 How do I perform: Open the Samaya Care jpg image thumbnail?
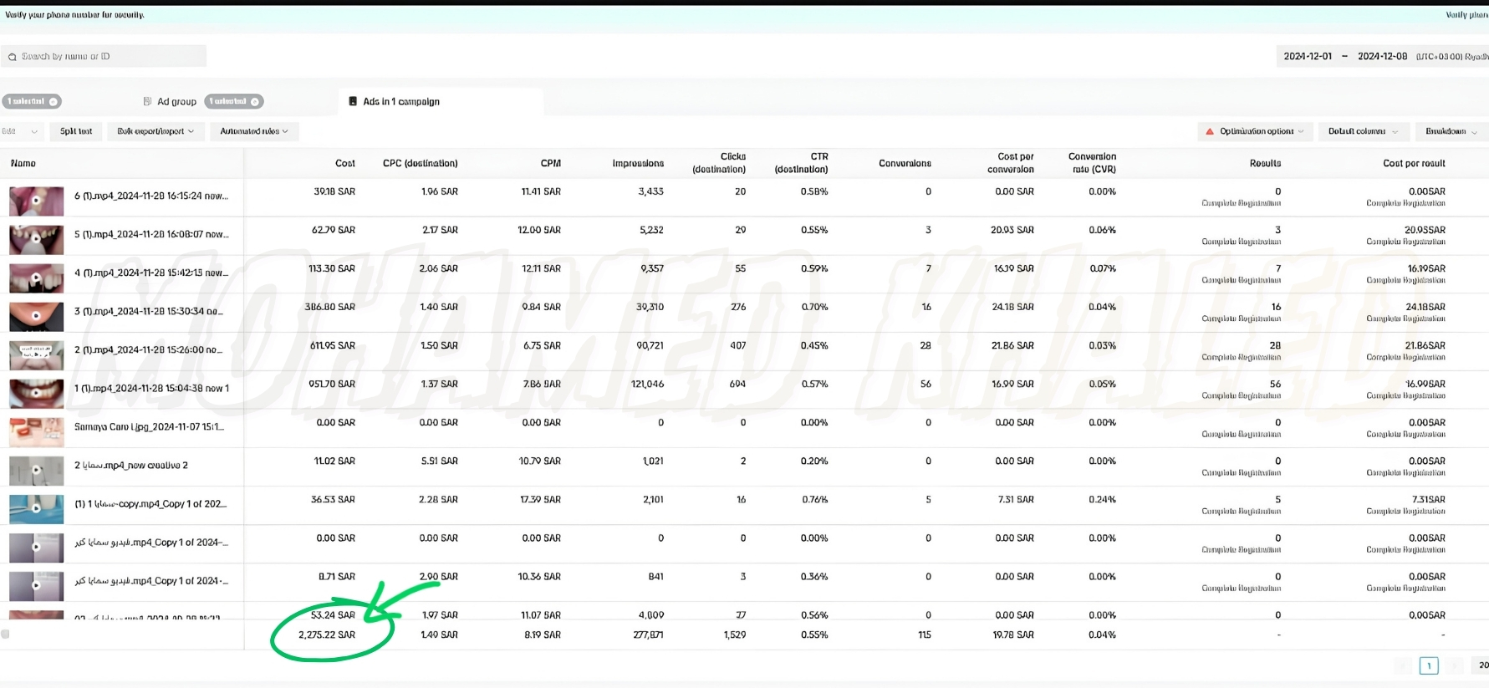point(36,431)
